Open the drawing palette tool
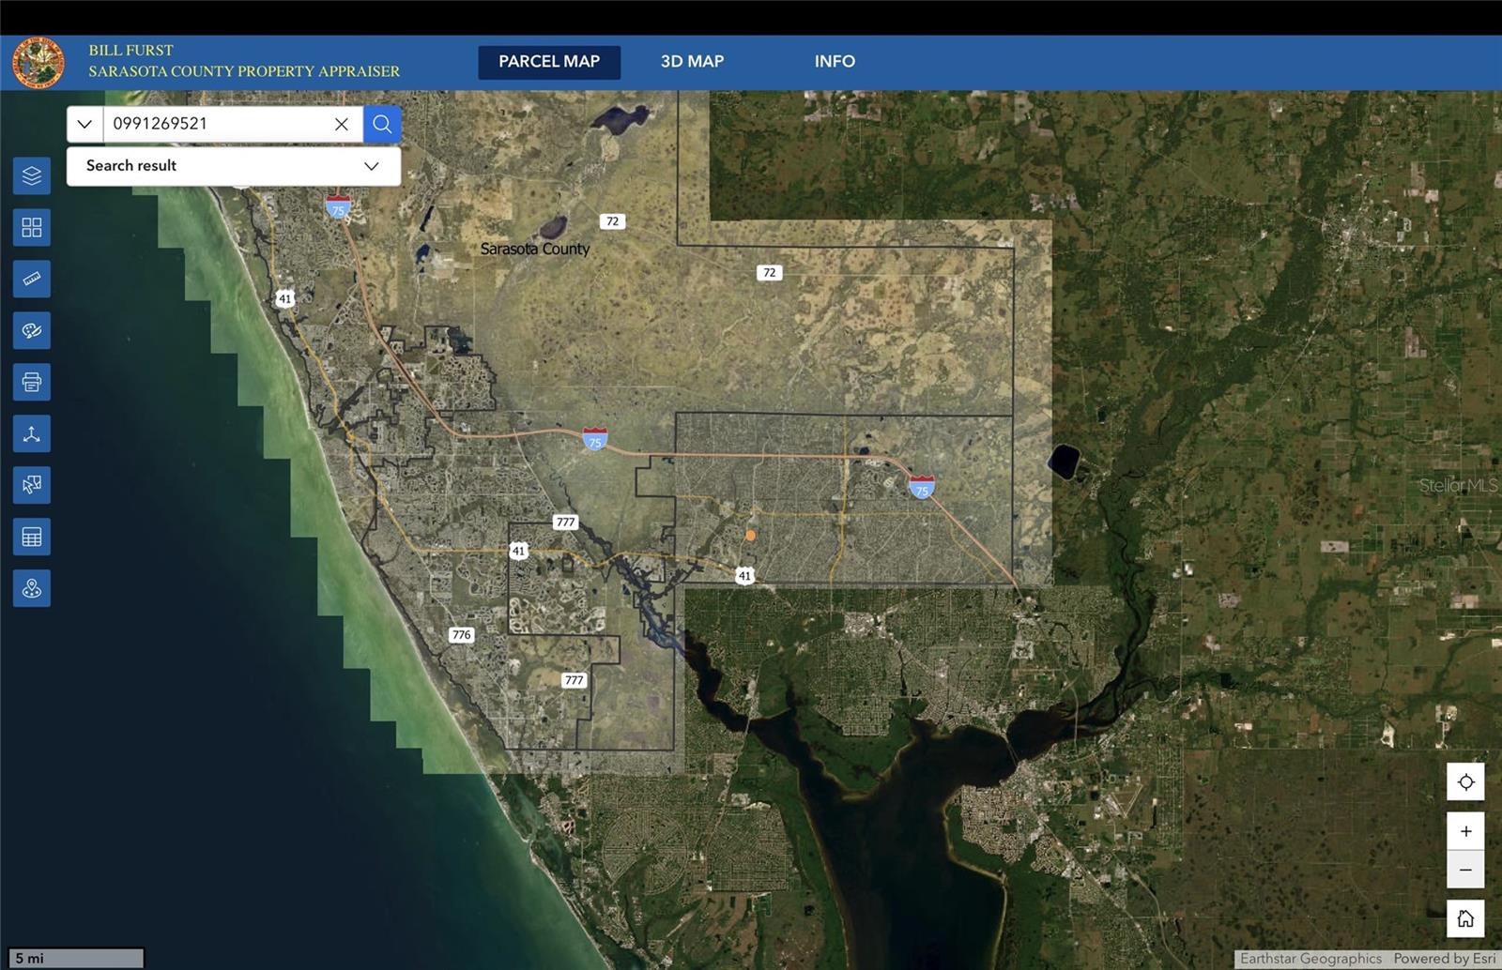1502x970 pixels. [x=31, y=329]
